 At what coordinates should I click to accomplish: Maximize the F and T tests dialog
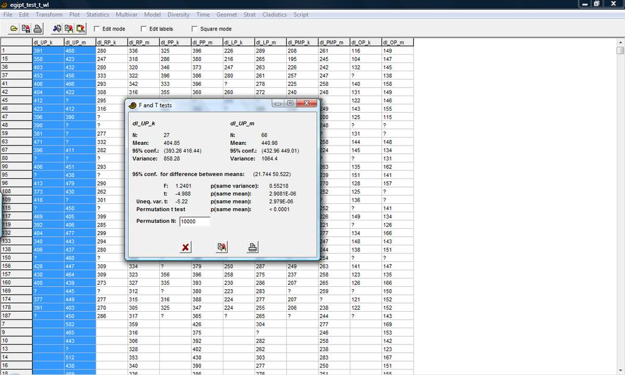click(290, 103)
